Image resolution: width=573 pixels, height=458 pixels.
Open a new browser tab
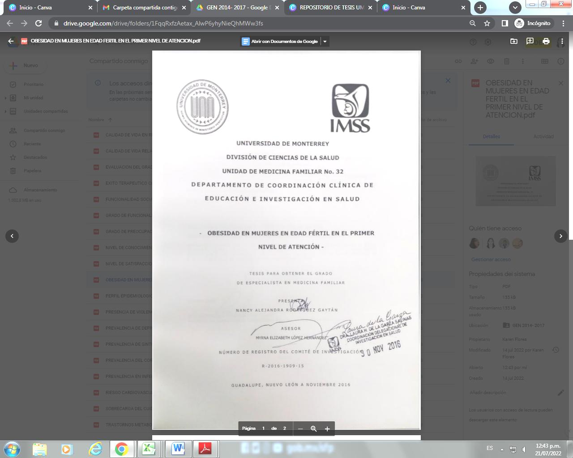tap(480, 8)
